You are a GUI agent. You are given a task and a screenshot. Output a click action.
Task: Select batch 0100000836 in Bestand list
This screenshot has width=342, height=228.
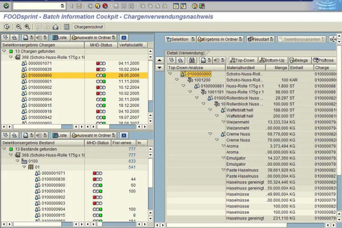pyautogui.click(x=53, y=179)
